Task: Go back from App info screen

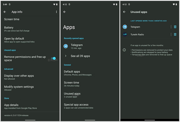Action: click(x=5, y=12)
